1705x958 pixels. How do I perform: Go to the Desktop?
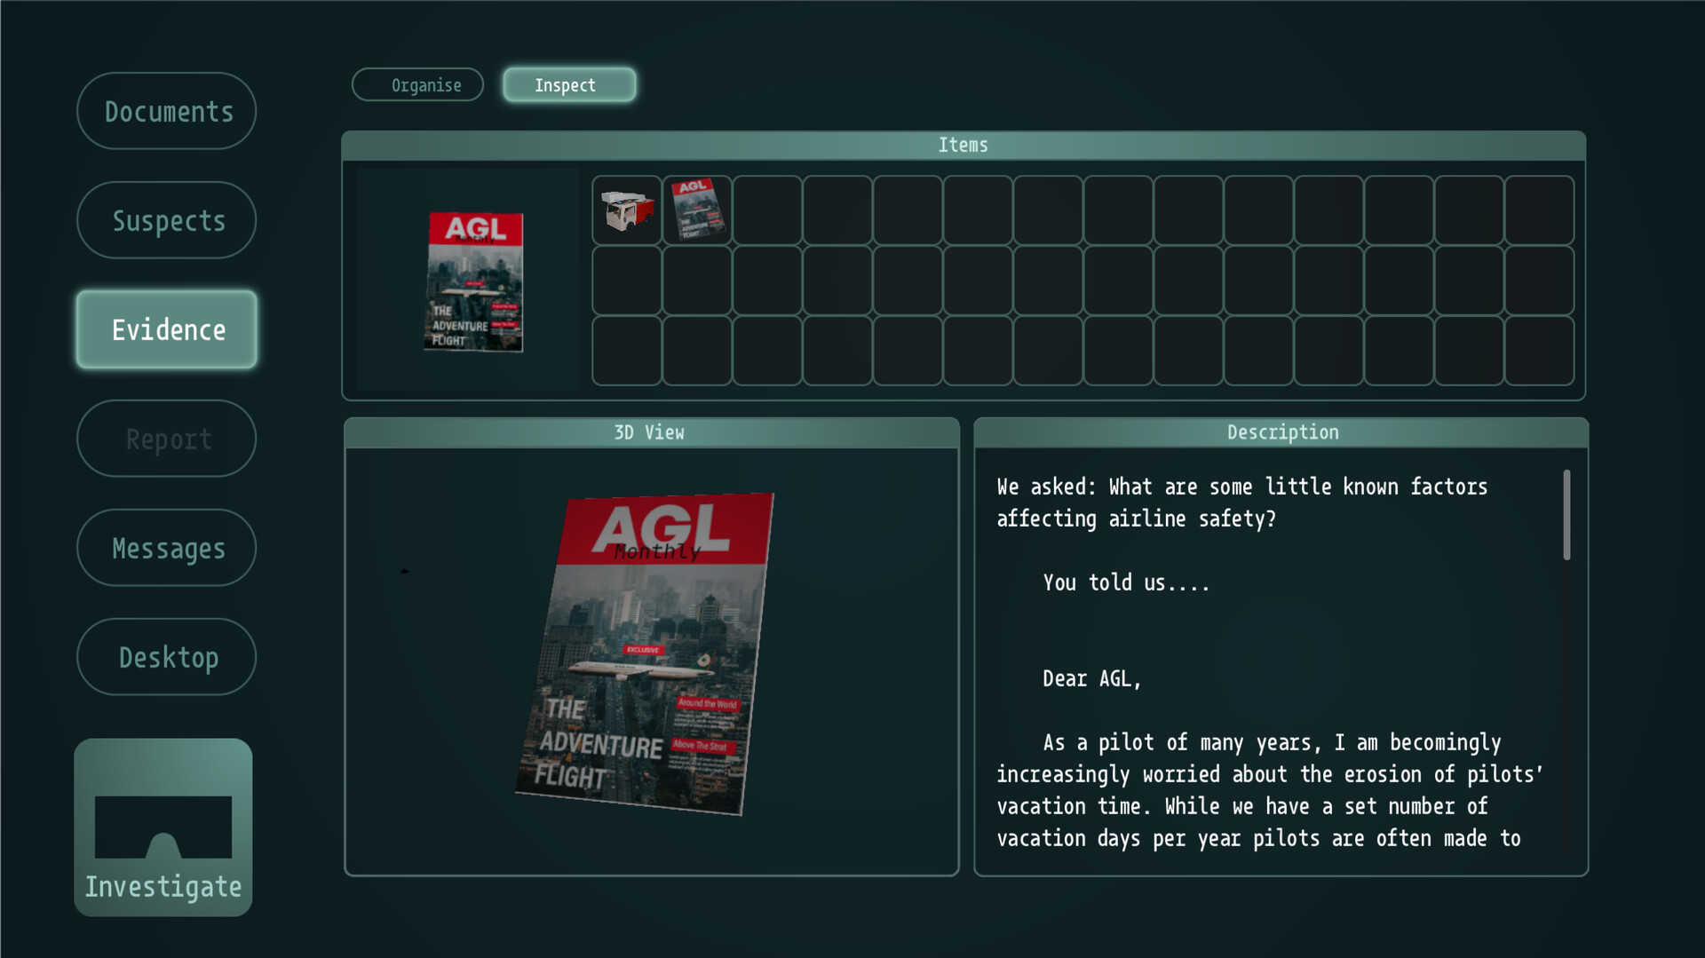[x=167, y=657]
